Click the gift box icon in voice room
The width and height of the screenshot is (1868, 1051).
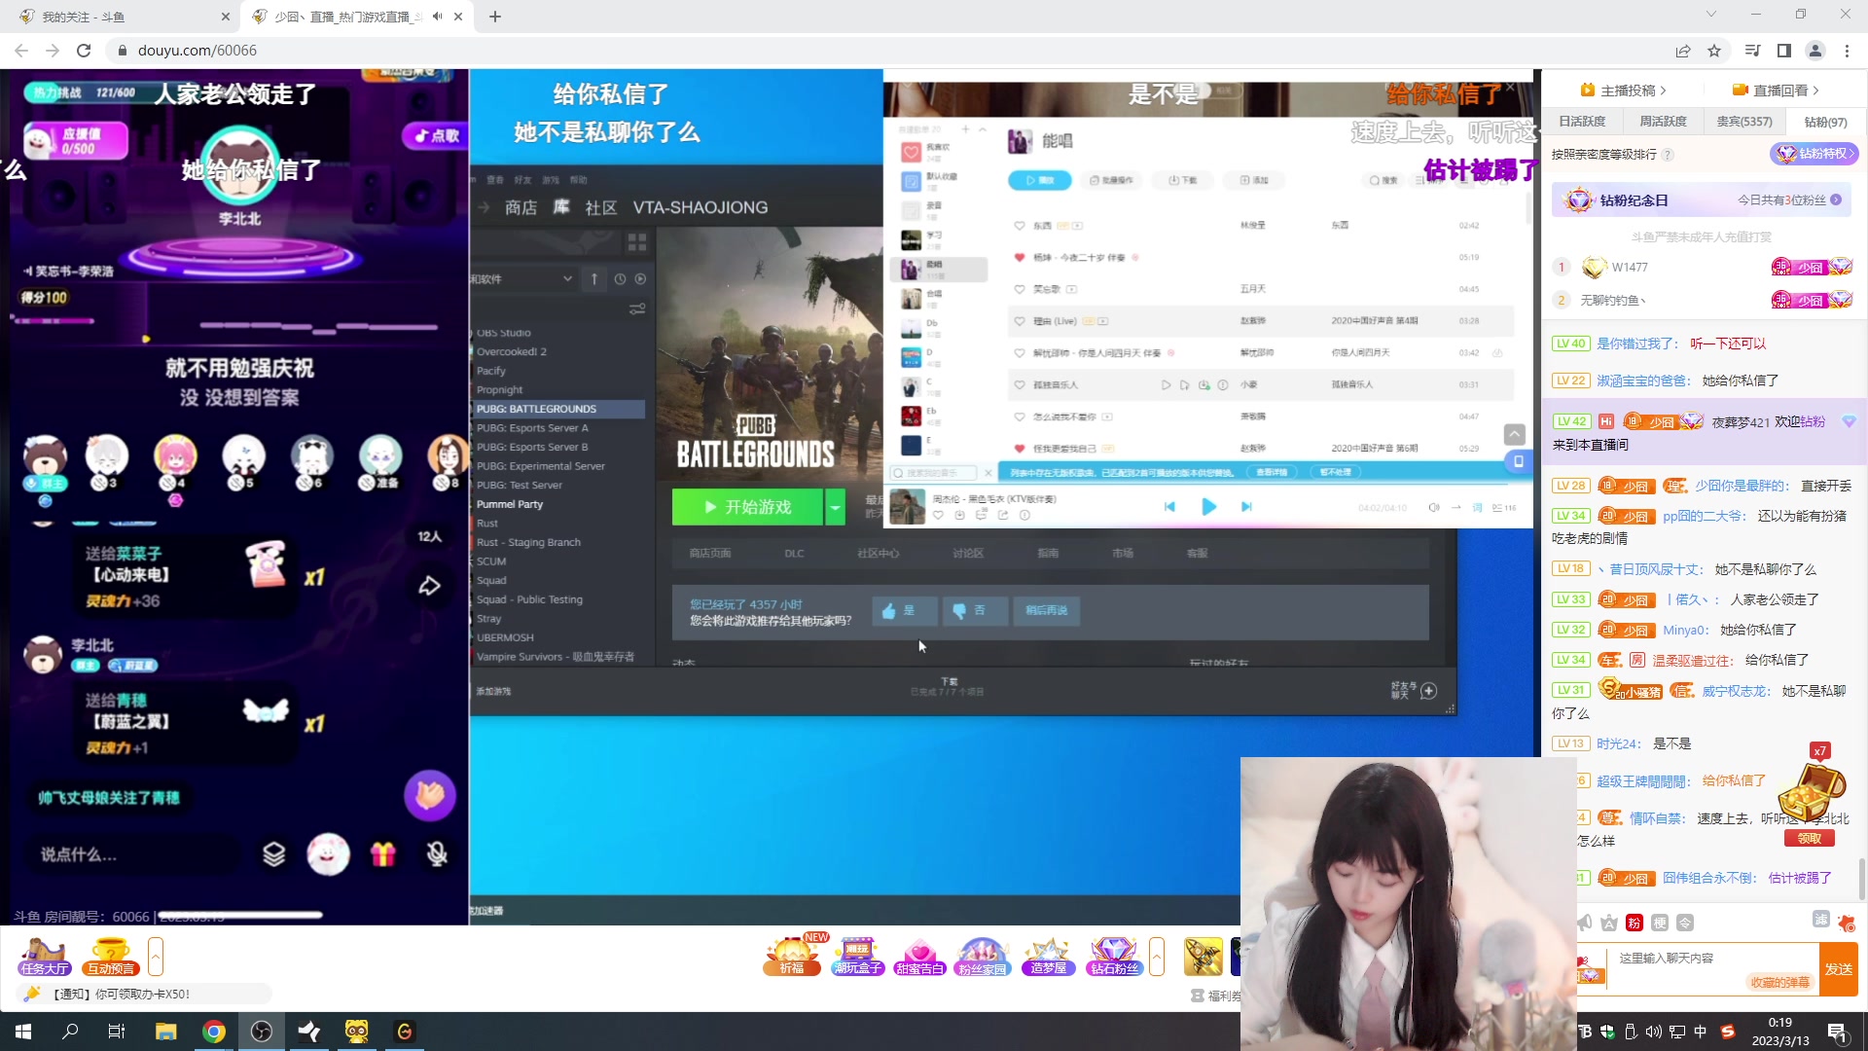(383, 854)
